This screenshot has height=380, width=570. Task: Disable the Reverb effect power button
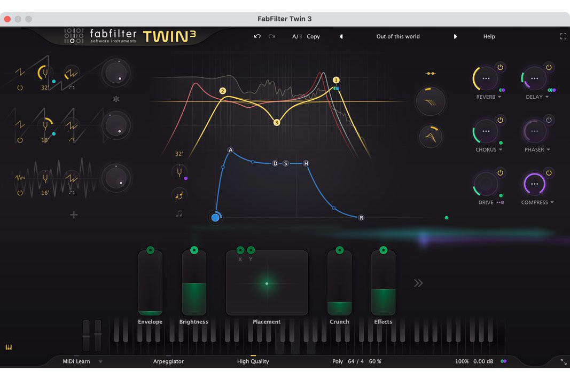click(x=500, y=67)
